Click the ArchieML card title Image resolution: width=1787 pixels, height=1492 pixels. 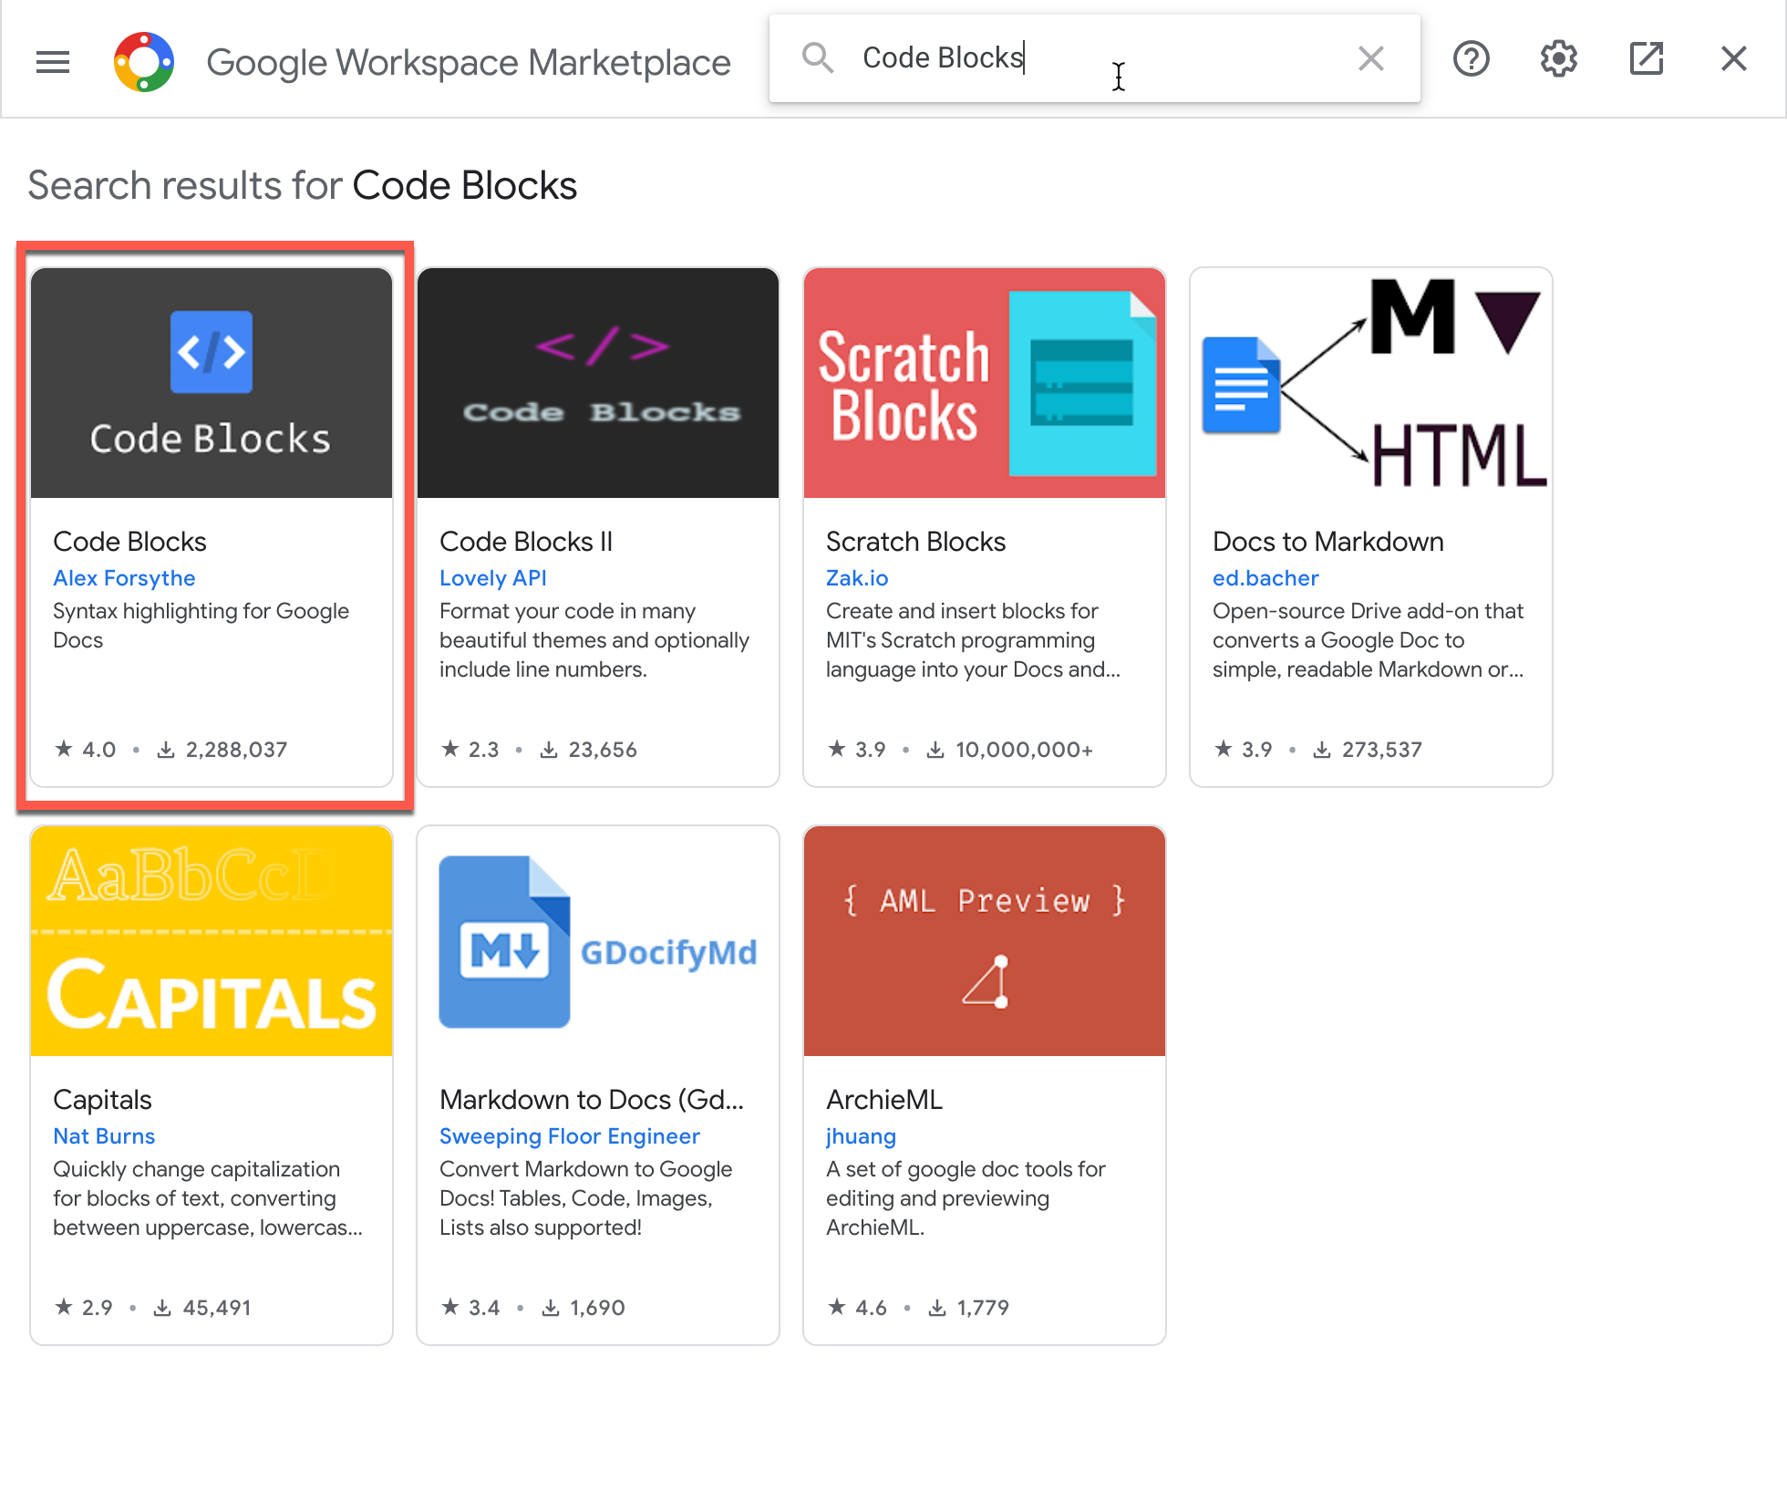click(x=884, y=1100)
